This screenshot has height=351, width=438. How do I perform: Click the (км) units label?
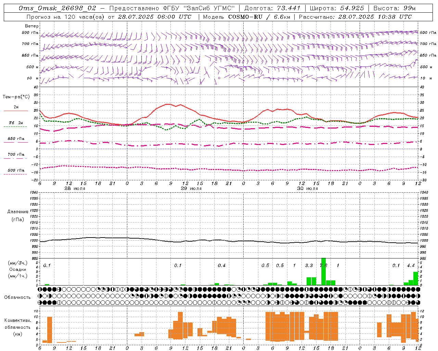click(x=17, y=334)
